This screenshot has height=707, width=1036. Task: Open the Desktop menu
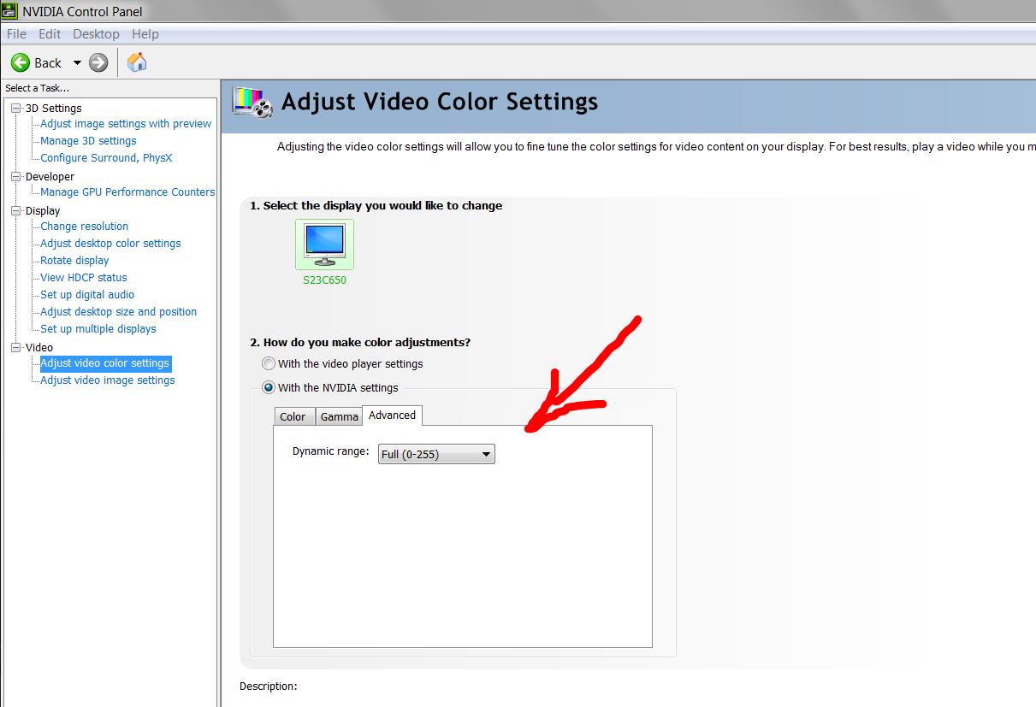click(x=96, y=34)
